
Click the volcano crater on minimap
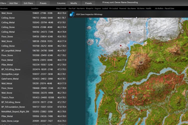coord(141,62)
